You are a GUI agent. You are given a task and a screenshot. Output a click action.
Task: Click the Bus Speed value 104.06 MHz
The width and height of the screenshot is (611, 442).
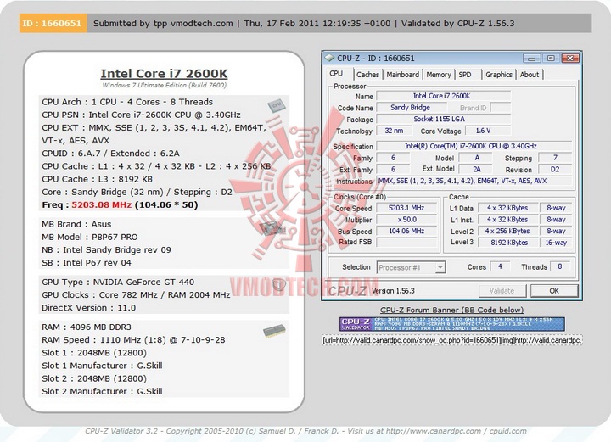coord(406,231)
